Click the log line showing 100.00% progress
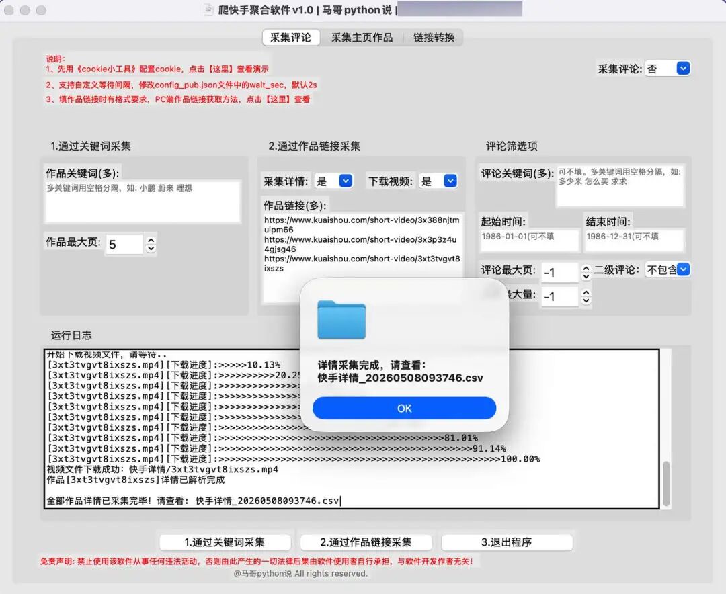 [293, 459]
